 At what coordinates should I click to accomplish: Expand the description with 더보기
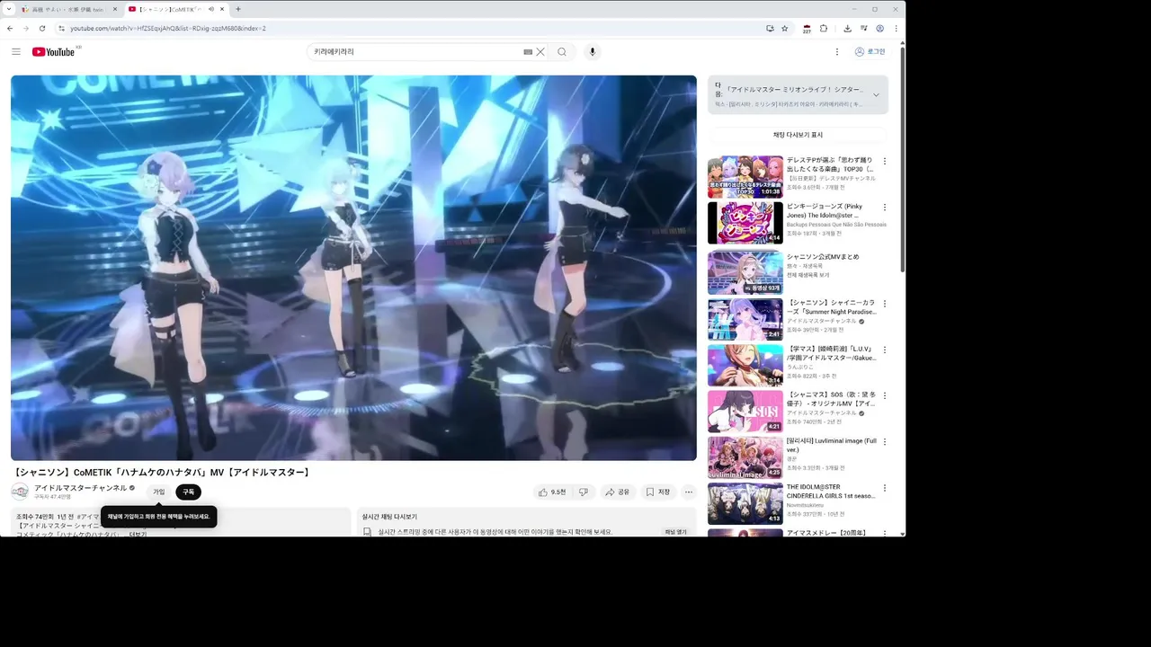138,534
